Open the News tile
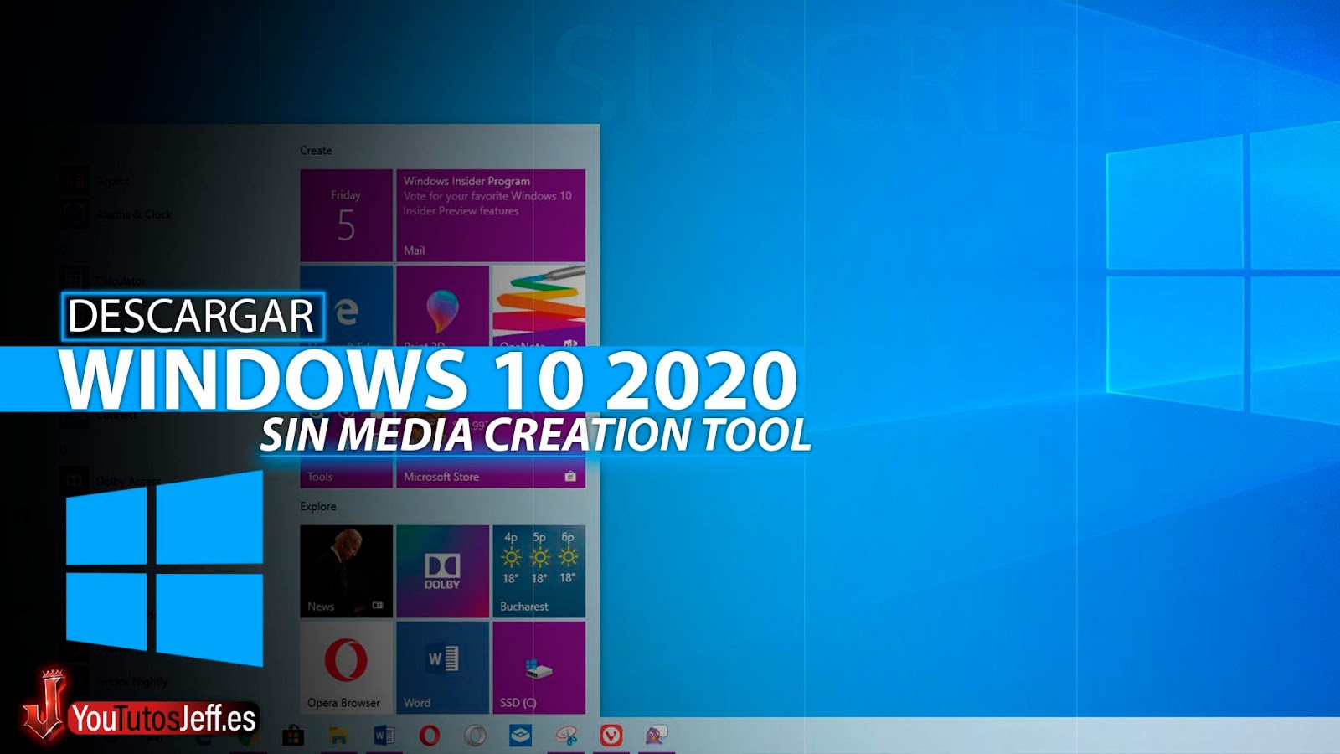Viewport: 1340px width, 754px height. click(x=347, y=571)
